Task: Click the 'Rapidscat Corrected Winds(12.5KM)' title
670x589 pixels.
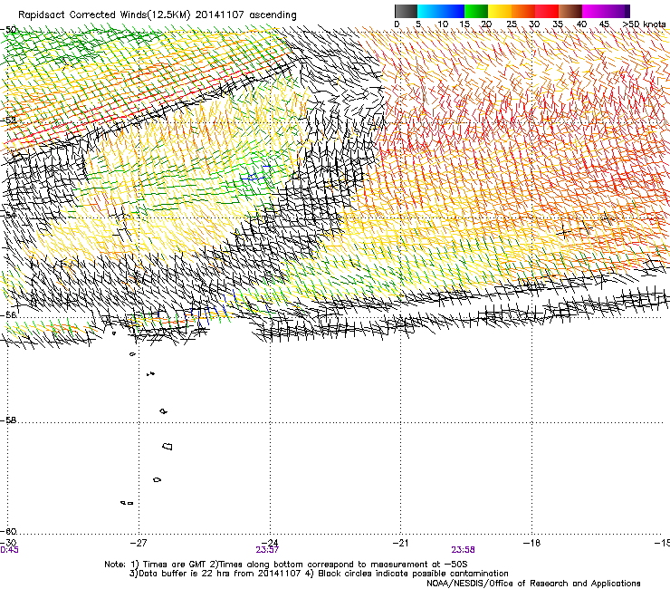Action: pyautogui.click(x=104, y=15)
